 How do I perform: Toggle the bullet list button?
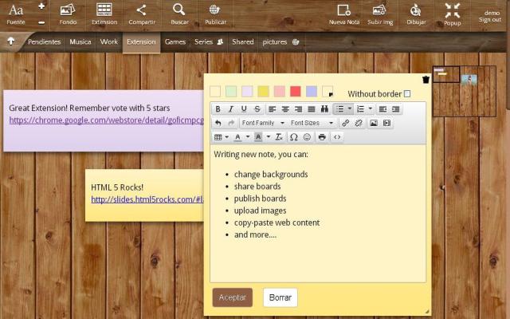click(340, 109)
